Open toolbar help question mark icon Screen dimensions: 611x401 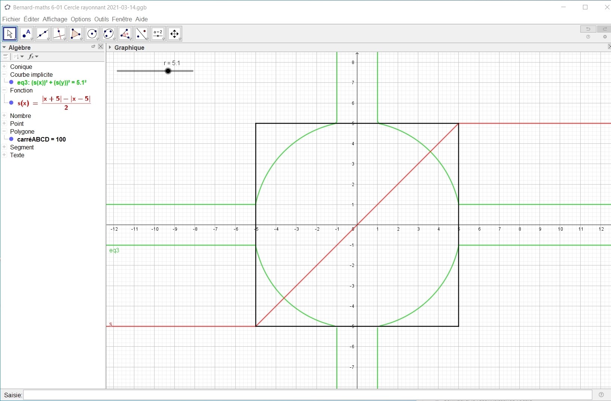pos(588,37)
